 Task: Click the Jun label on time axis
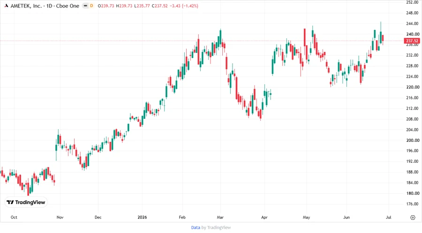tap(347, 217)
